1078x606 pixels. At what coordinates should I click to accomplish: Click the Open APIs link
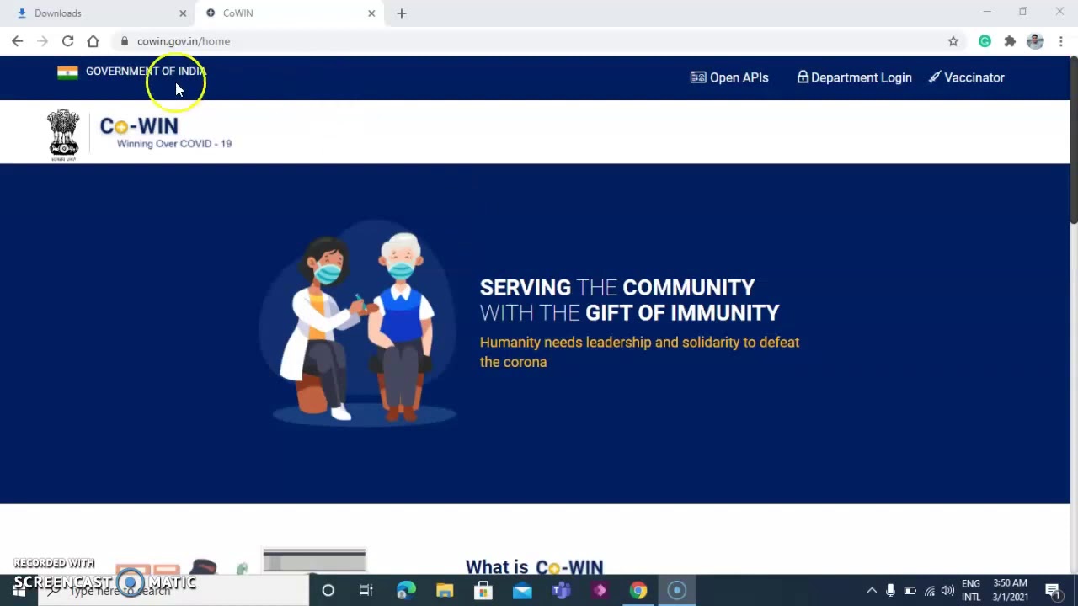729,77
